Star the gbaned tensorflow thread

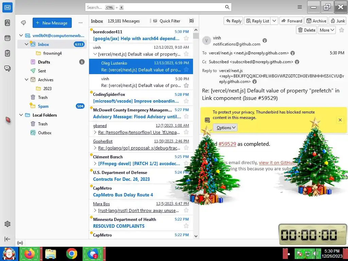[x=186, y=132]
